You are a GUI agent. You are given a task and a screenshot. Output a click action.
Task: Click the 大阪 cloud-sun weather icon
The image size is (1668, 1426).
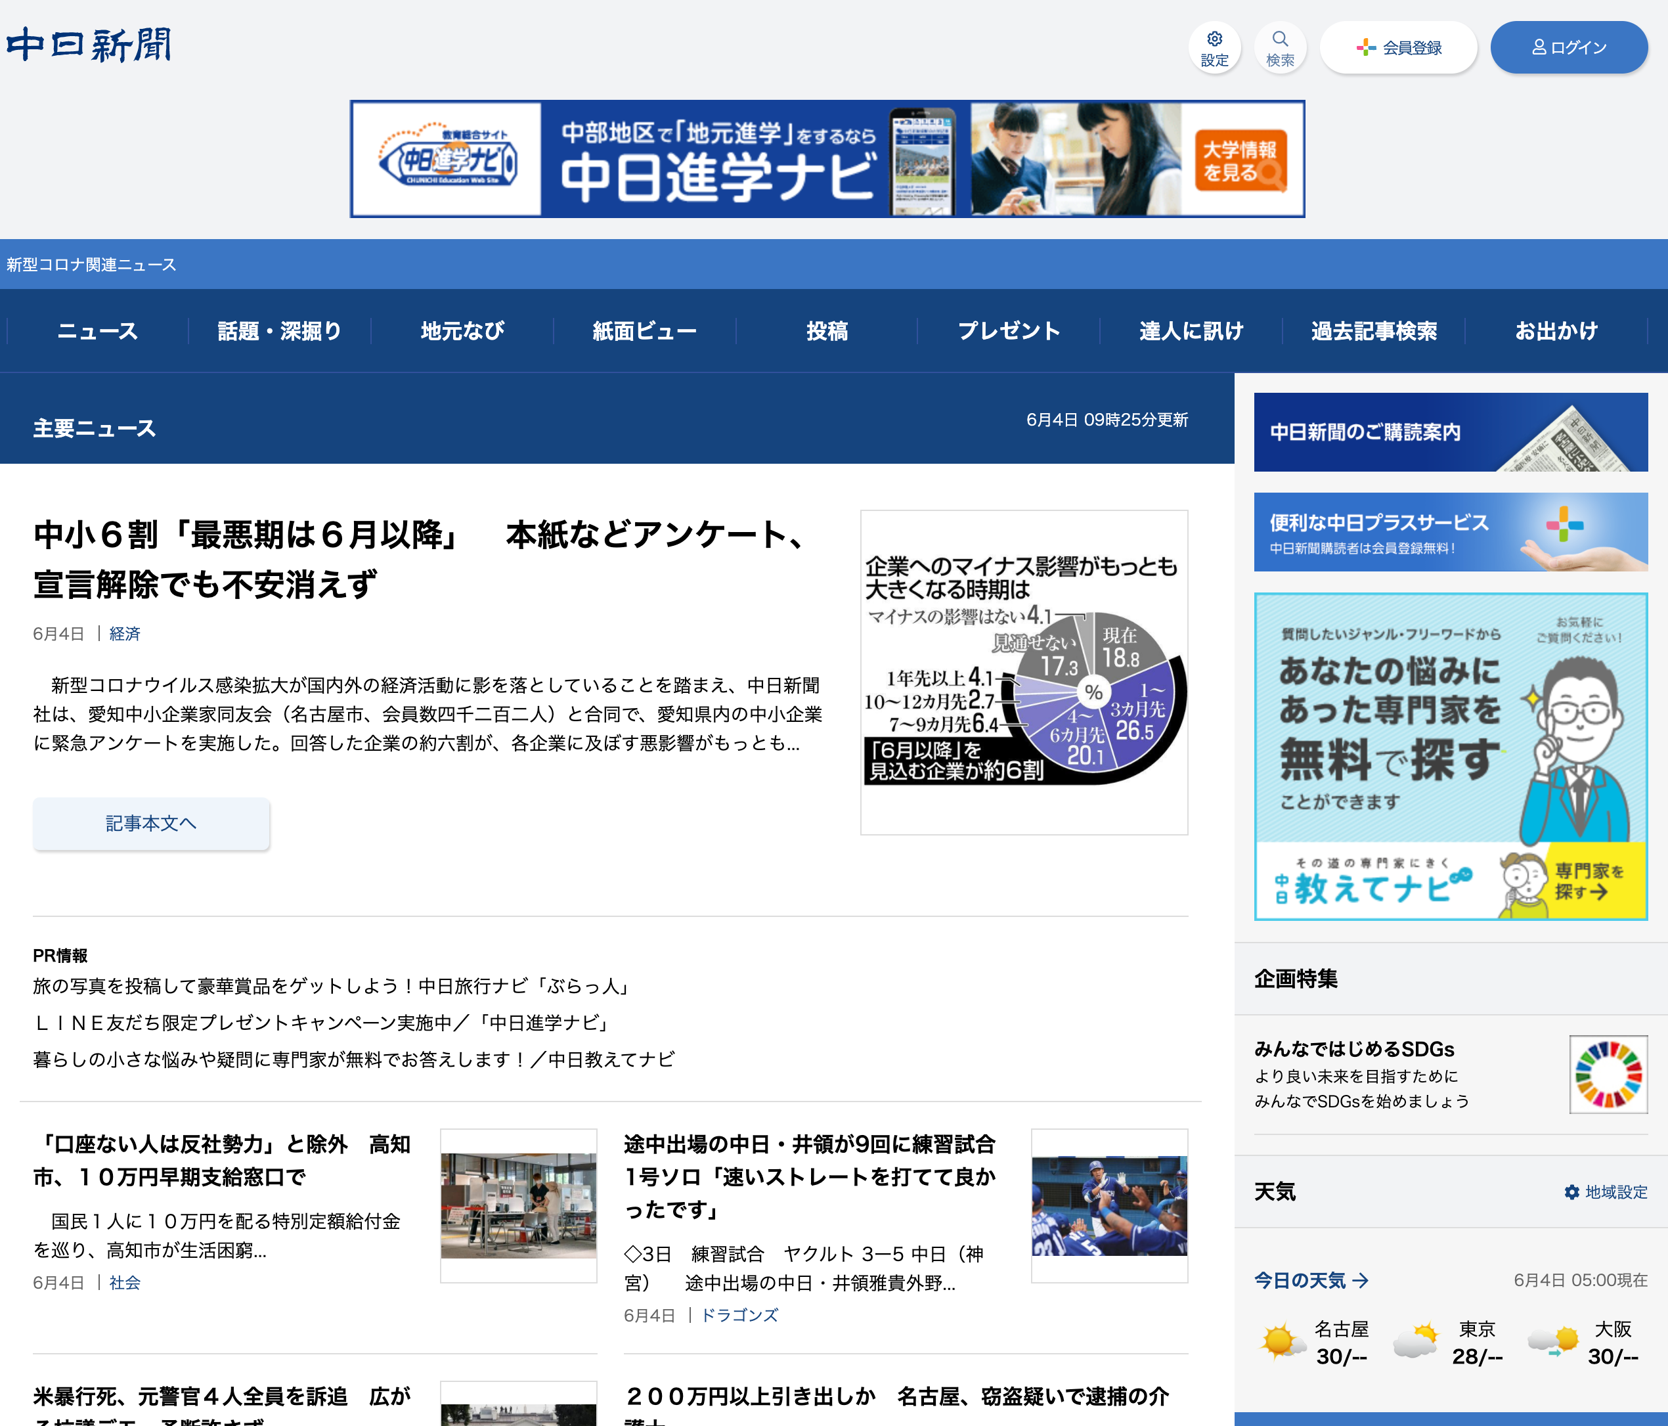tap(1553, 1341)
